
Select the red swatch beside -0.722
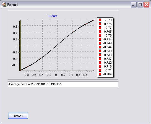(x=100, y=63)
